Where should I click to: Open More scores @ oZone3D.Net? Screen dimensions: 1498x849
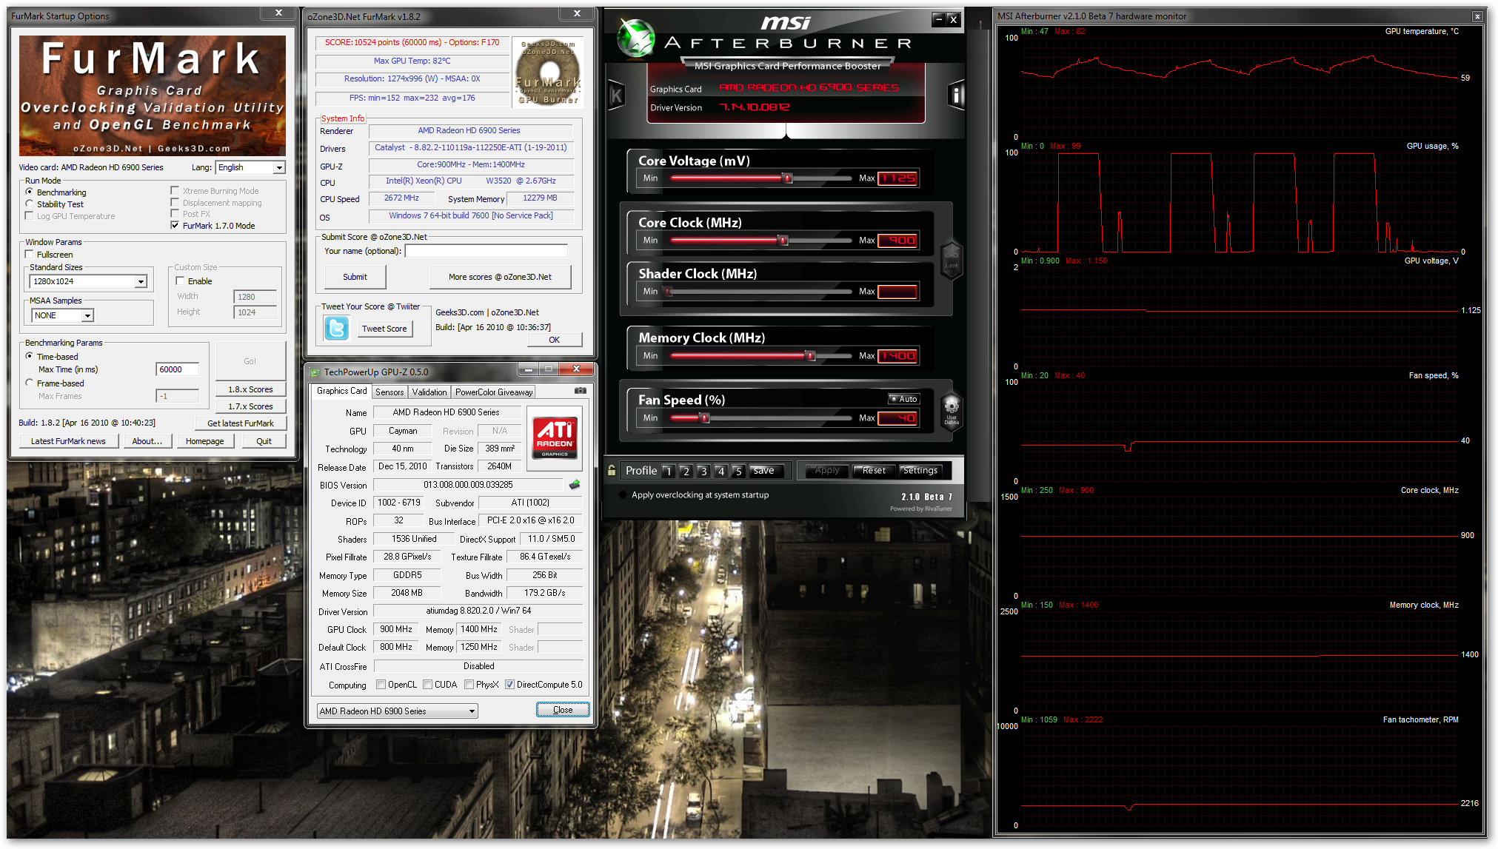[500, 277]
